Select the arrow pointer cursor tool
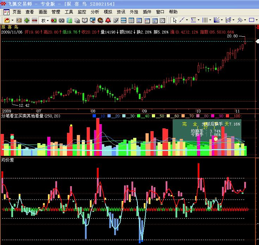The height and width of the screenshot is (245, 259). [174, 20]
